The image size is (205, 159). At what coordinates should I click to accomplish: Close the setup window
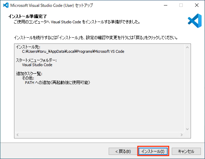pyautogui.click(x=197, y=5)
